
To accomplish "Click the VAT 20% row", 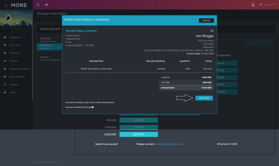I will coord(186,82).
